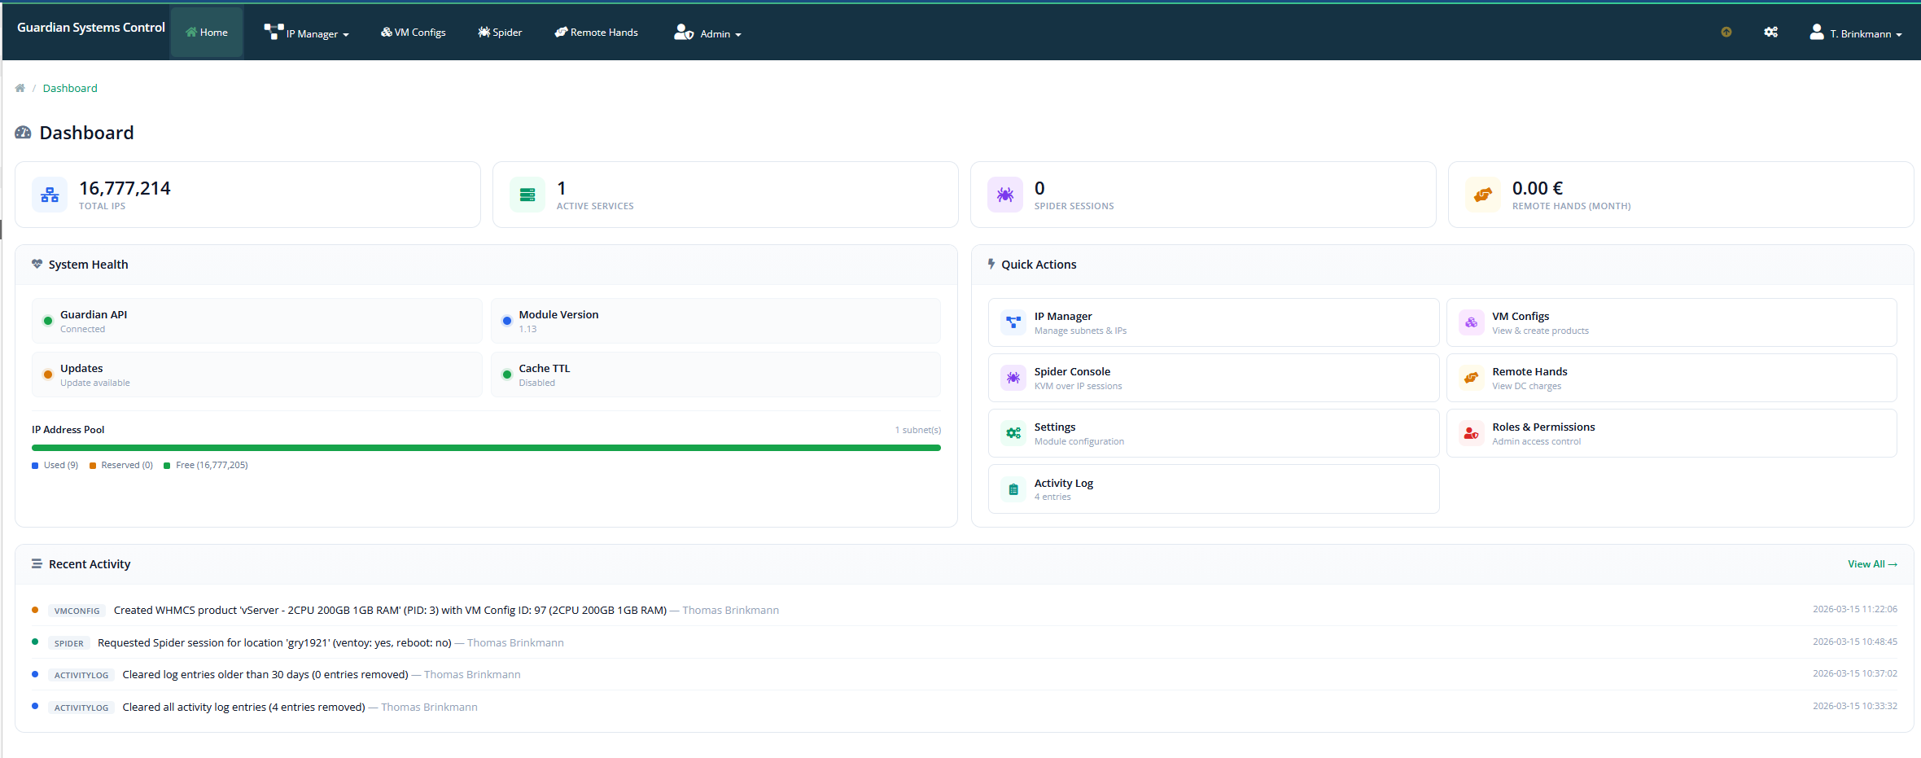1921x758 pixels.
Task: Click the Dashboard breadcrumb link
Action: [70, 88]
